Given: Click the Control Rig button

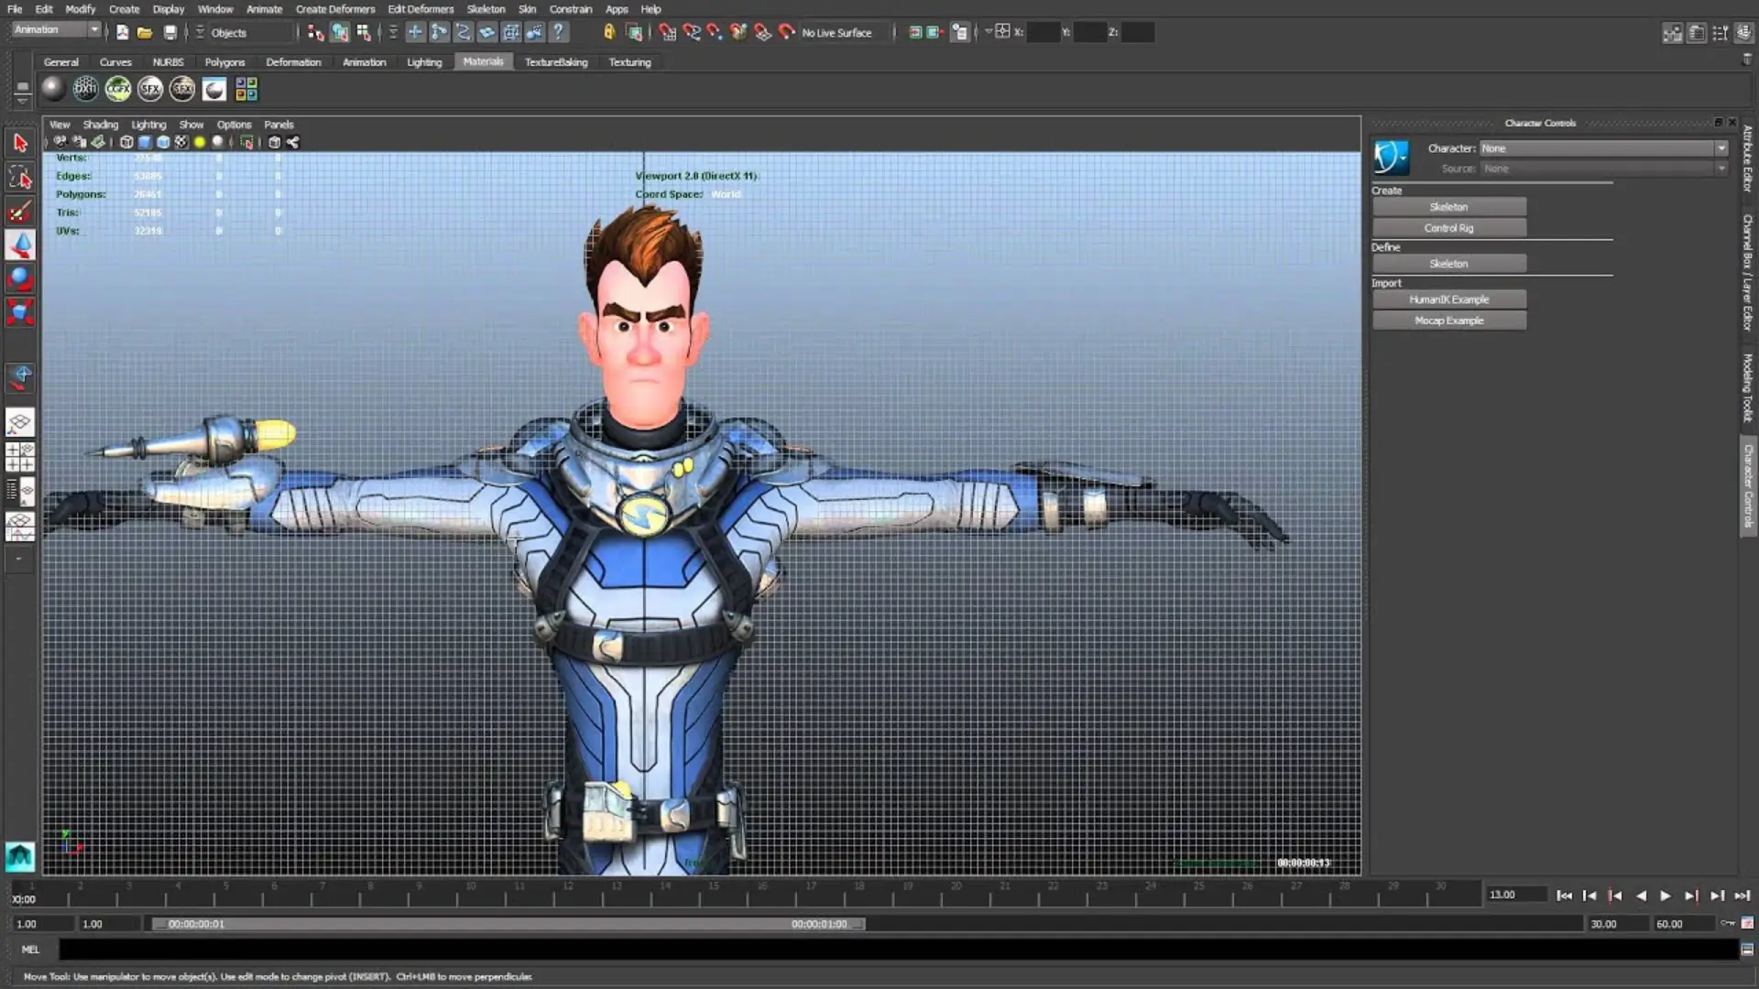Looking at the screenshot, I should coord(1448,227).
